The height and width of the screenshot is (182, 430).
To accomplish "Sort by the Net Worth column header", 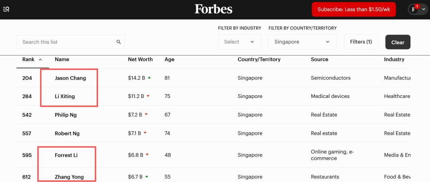I will click(x=140, y=59).
